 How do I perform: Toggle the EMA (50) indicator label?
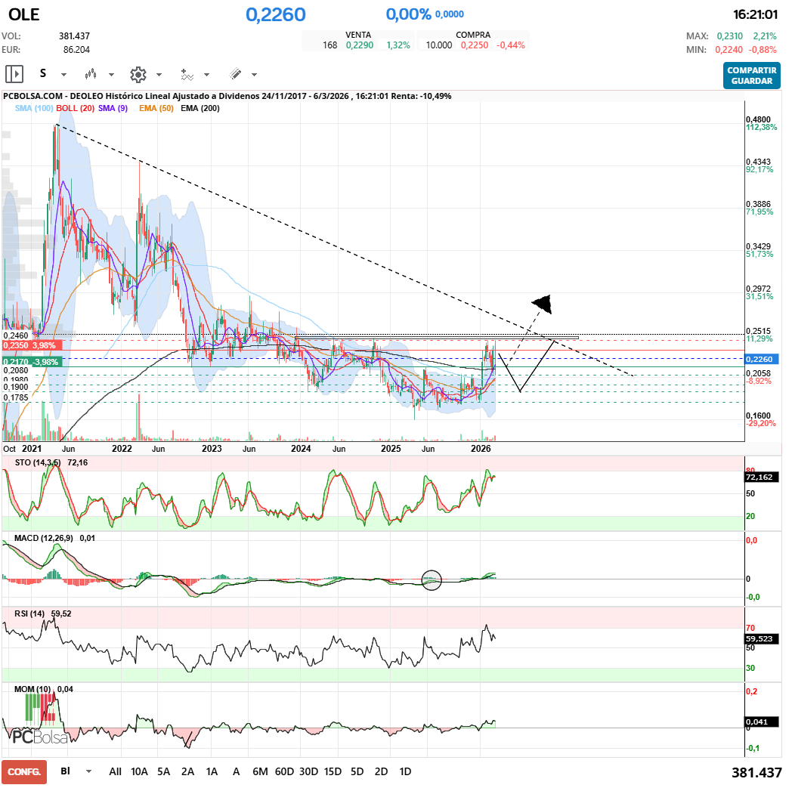pos(156,109)
